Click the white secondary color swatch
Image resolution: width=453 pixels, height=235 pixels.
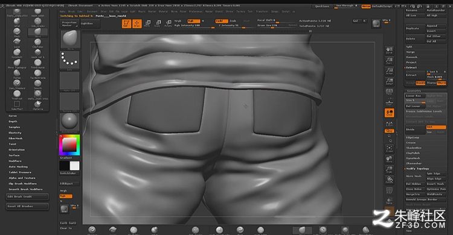(x=74, y=166)
